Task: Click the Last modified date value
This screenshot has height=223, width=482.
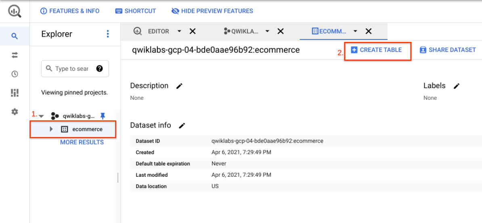Action: [x=241, y=175]
